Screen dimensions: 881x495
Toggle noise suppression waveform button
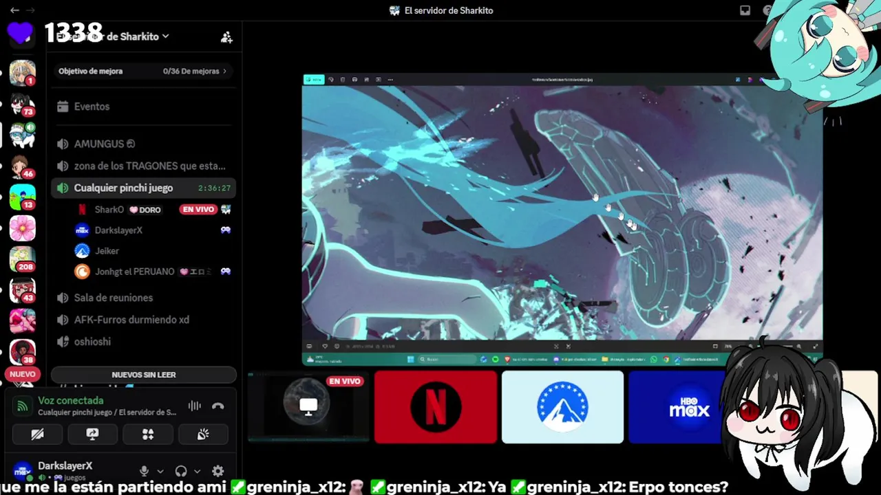click(195, 406)
